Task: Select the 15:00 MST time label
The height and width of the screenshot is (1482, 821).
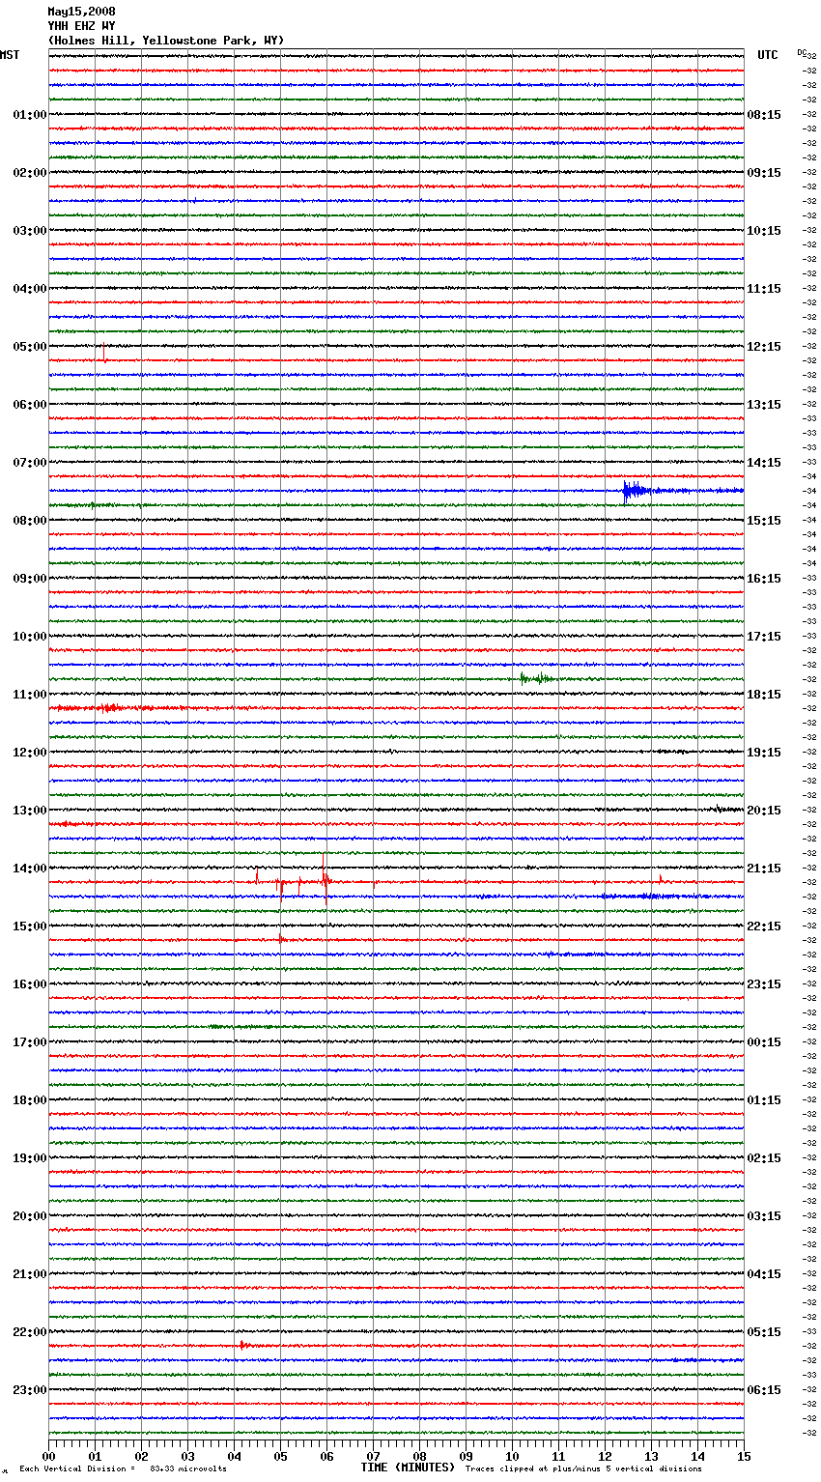Action: [x=30, y=926]
